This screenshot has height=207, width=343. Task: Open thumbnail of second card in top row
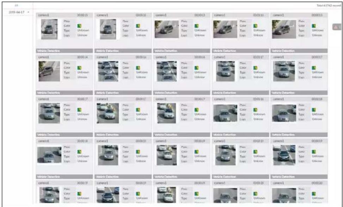point(108,29)
